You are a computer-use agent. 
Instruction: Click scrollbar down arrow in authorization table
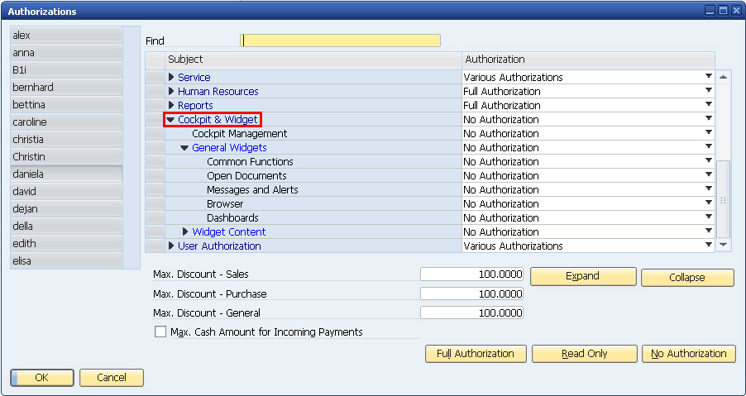click(x=723, y=245)
